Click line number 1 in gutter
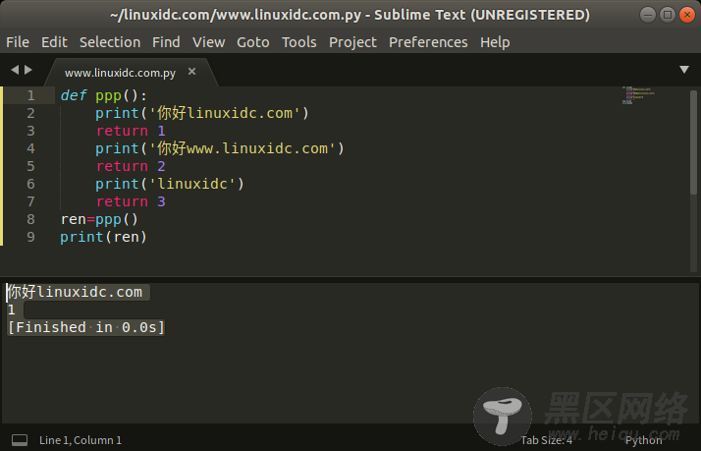 (30, 95)
